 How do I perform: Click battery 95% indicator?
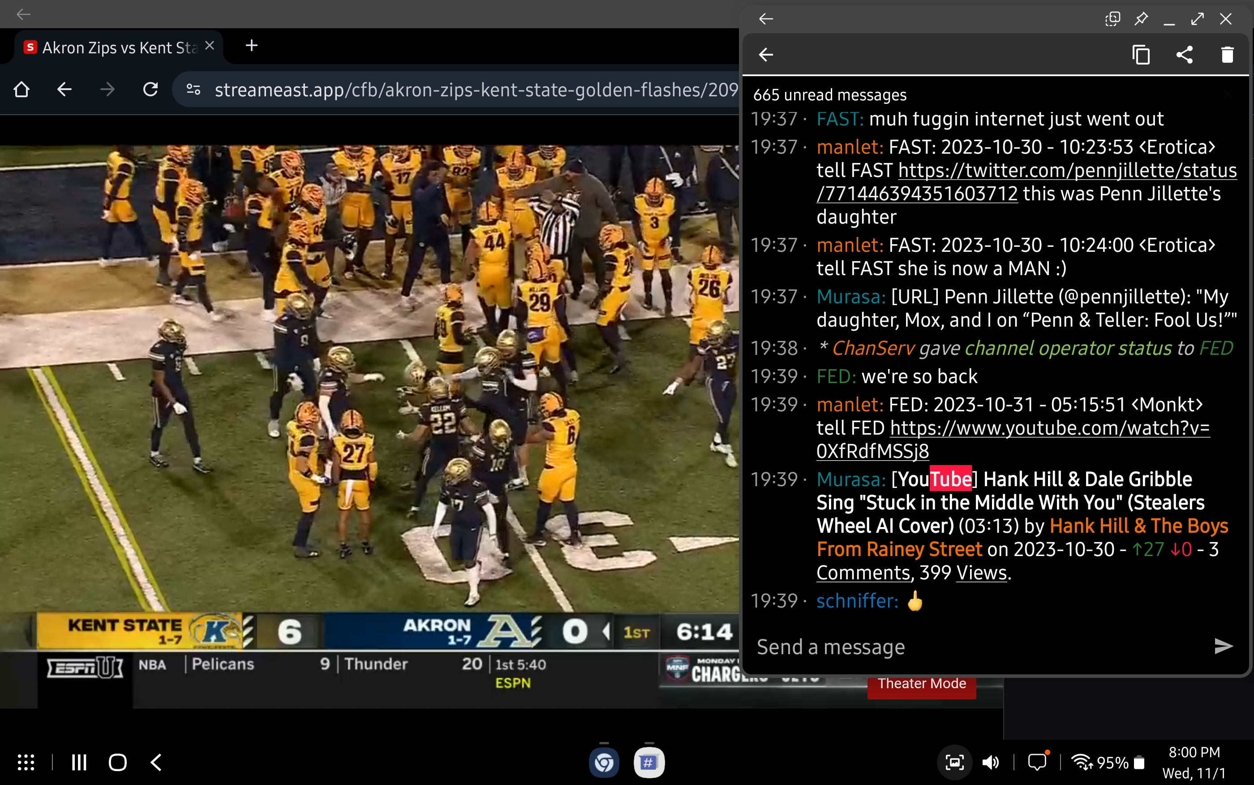[1121, 762]
